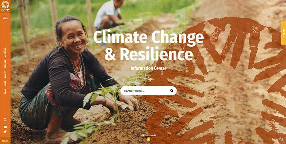Click the yellow DONATE side tab

pos(283,33)
